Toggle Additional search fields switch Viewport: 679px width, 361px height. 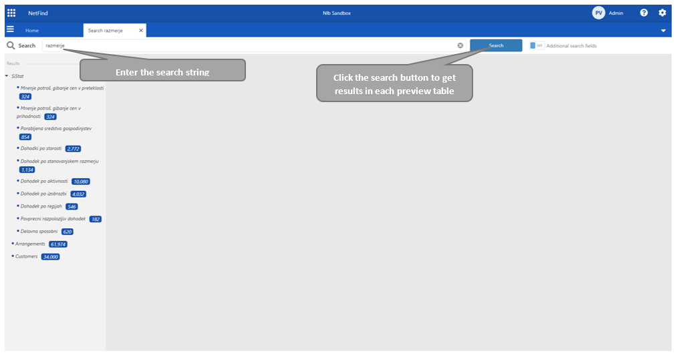[535, 45]
